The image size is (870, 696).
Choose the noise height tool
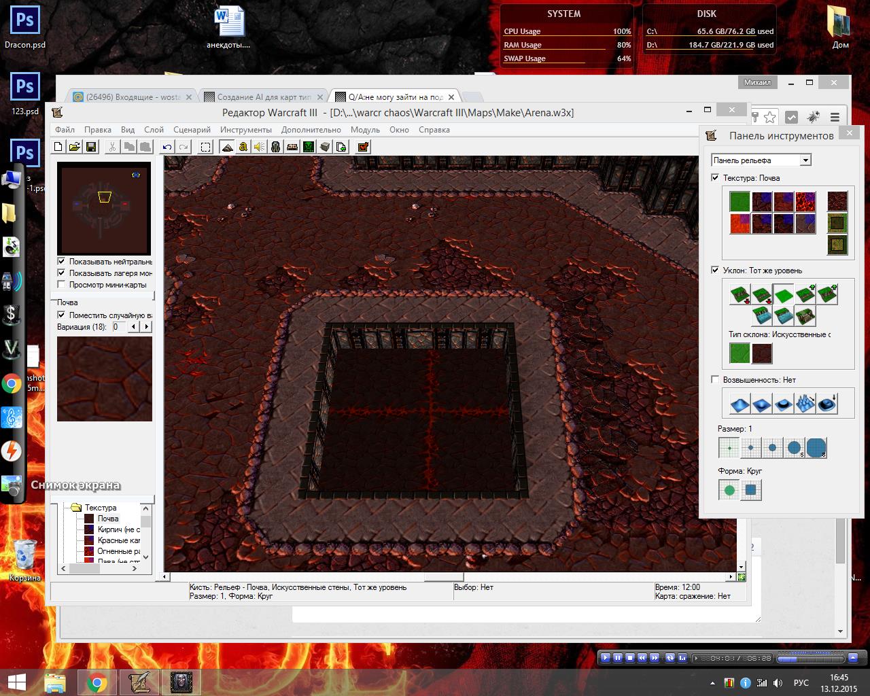pyautogui.click(x=805, y=404)
